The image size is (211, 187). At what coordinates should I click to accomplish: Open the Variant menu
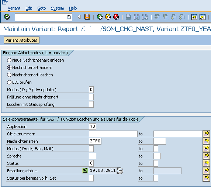pos(14,8)
